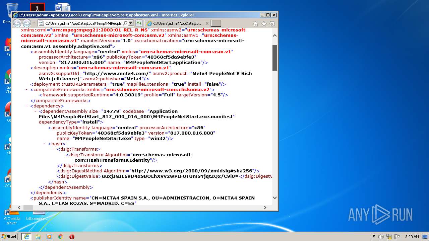
Task: Click Internet Explorer taskbar button
Action: pyautogui.click(x=26, y=237)
